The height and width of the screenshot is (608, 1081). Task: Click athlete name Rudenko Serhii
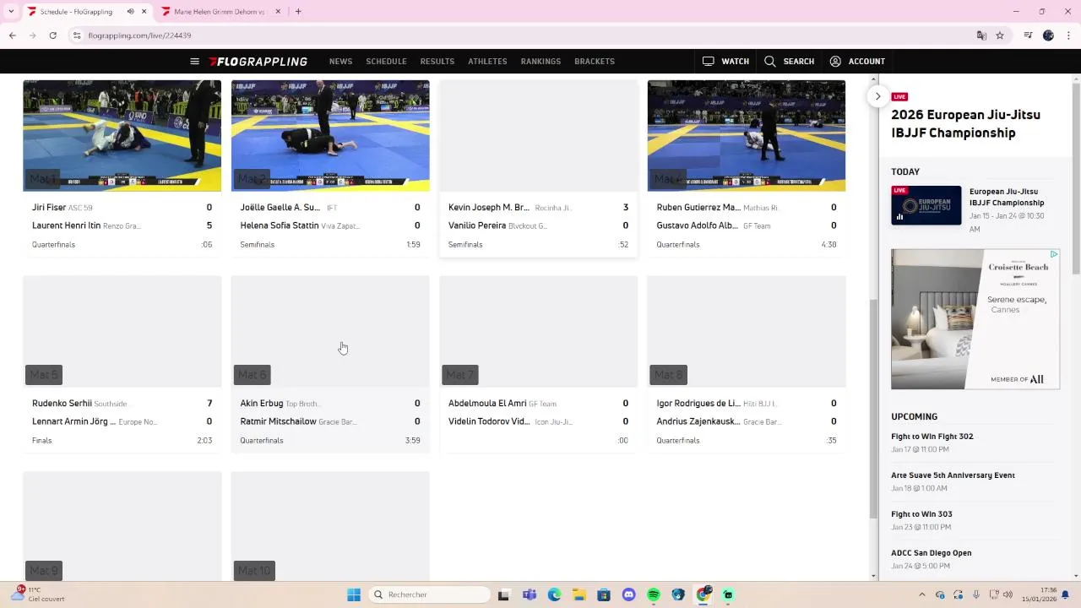click(62, 404)
